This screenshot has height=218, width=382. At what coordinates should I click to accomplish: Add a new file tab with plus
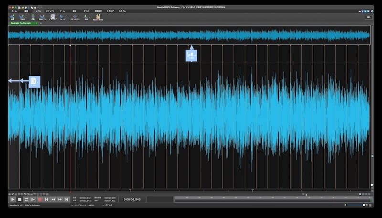tap(41, 23)
